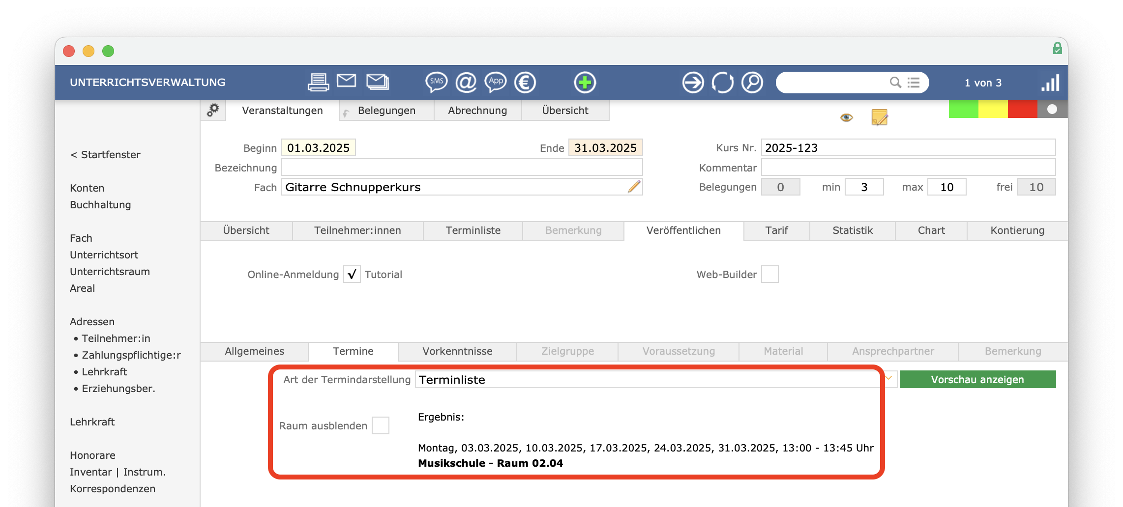
Task: Open the top Übersicht tab next to Abrechnung
Action: 565,111
